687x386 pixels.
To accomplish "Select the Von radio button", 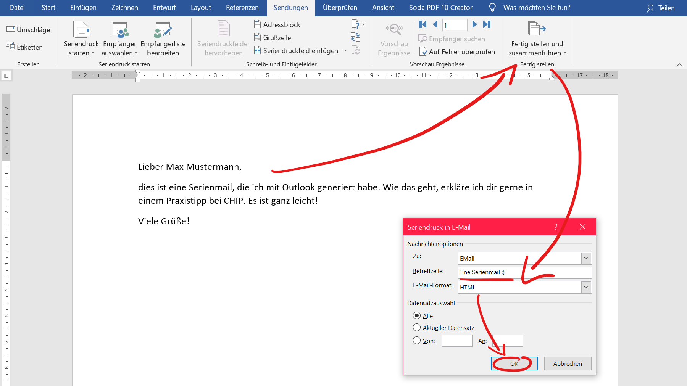I will pos(417,340).
